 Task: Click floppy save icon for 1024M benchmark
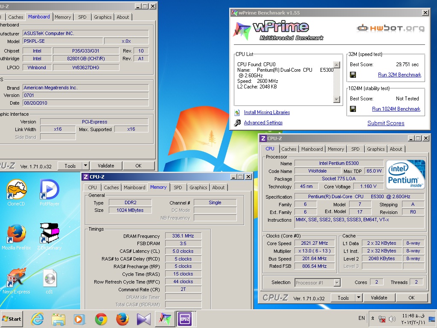[353, 109]
